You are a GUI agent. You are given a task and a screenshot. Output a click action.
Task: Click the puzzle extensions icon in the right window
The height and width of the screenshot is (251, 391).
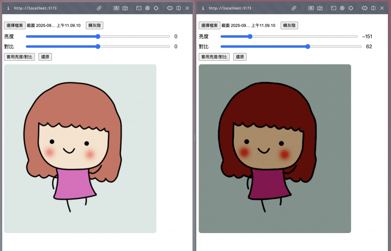[x=365, y=8]
